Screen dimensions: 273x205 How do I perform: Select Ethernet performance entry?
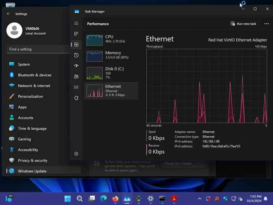pyautogui.click(x=111, y=91)
